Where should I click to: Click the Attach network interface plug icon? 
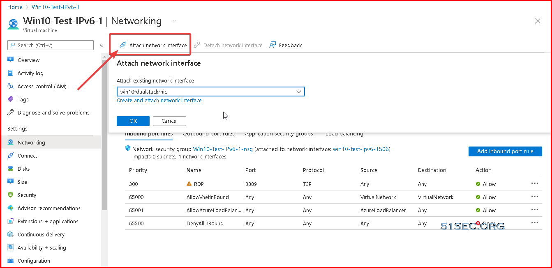[122, 45]
